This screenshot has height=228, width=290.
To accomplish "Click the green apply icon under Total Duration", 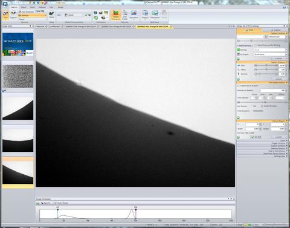I will [238, 117].
